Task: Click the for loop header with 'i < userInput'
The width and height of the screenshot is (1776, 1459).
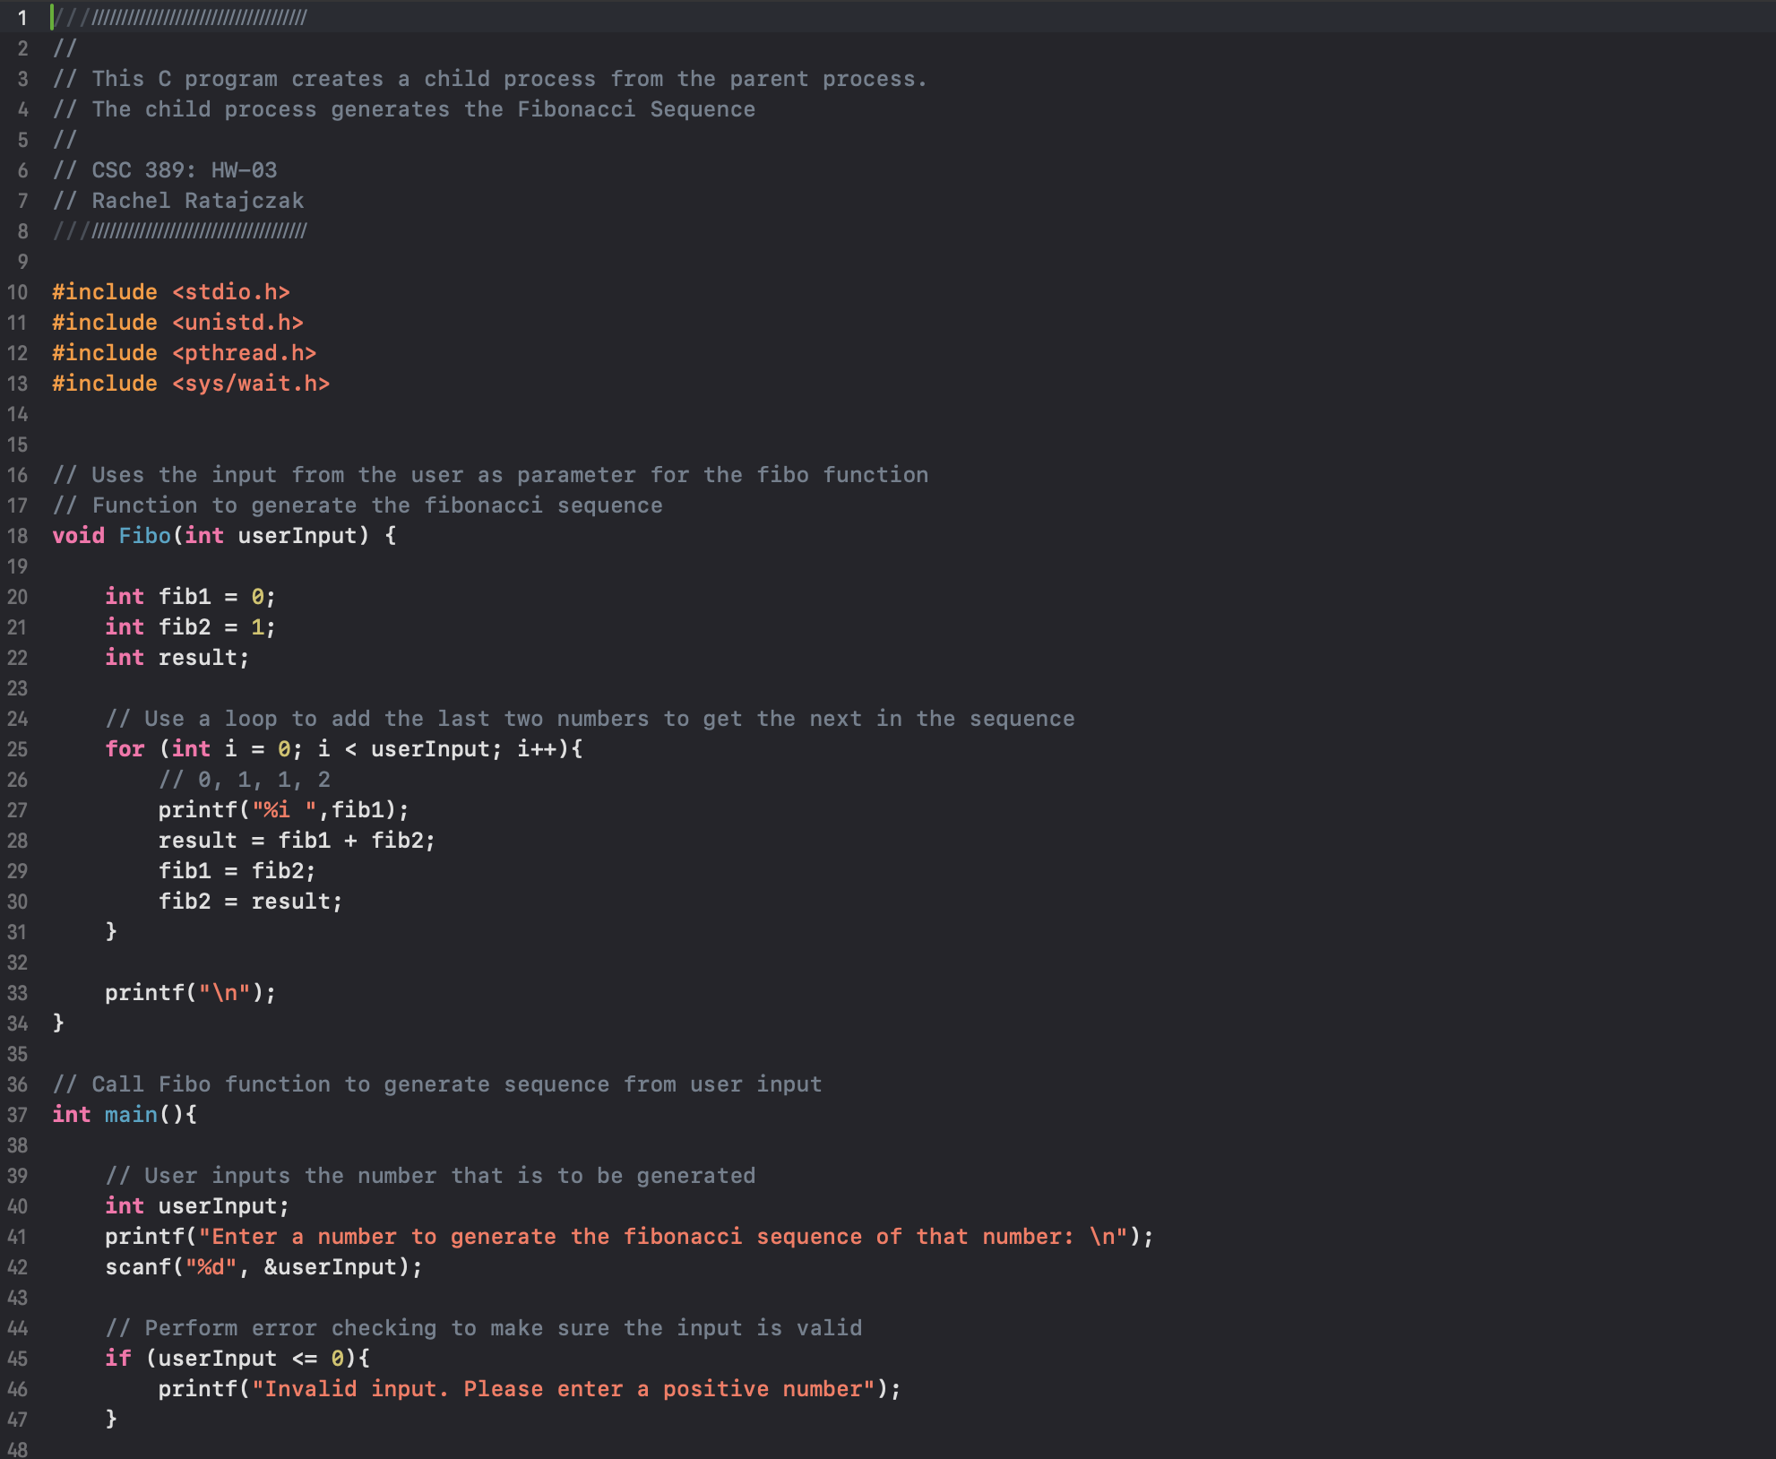Action: point(344,749)
